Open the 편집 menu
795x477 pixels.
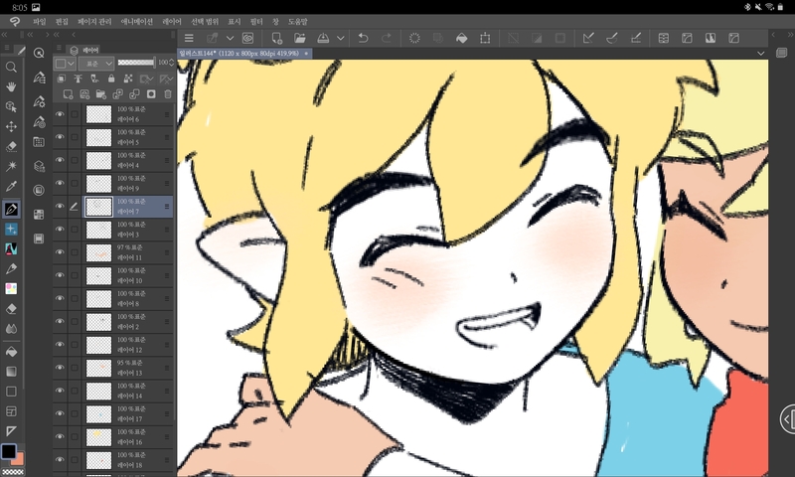(62, 21)
